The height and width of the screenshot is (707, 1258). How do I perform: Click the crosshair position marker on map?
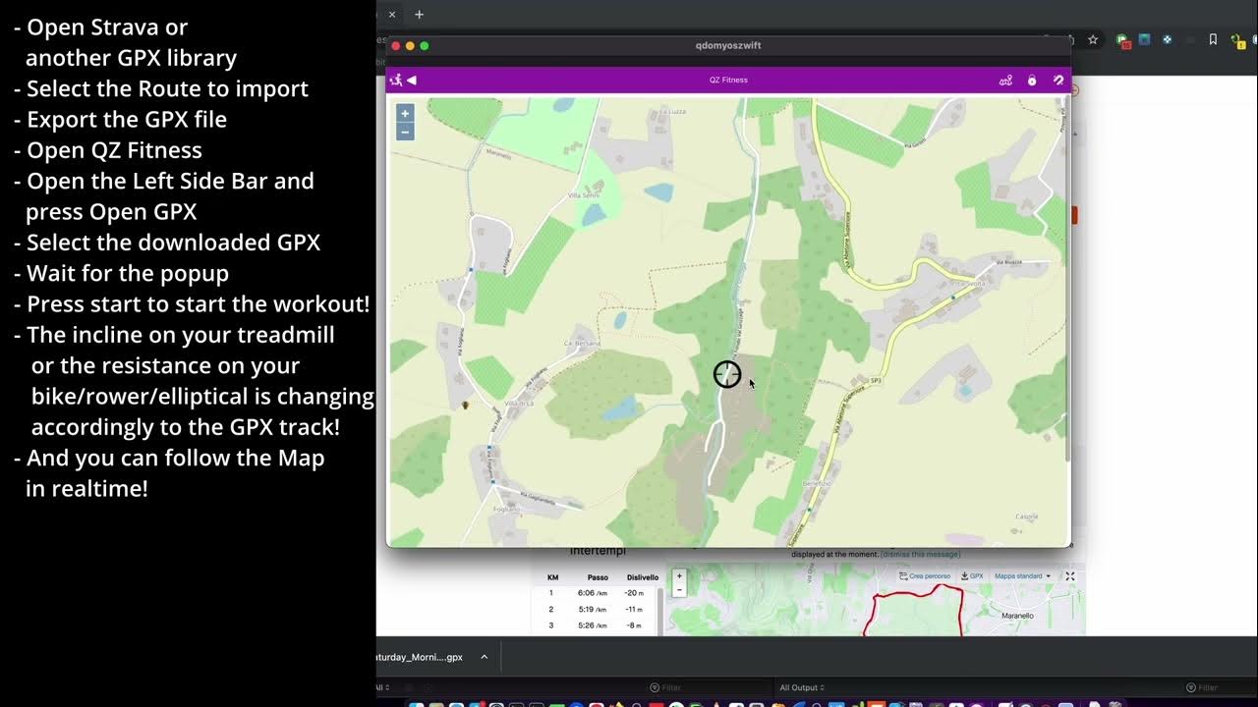coord(727,374)
